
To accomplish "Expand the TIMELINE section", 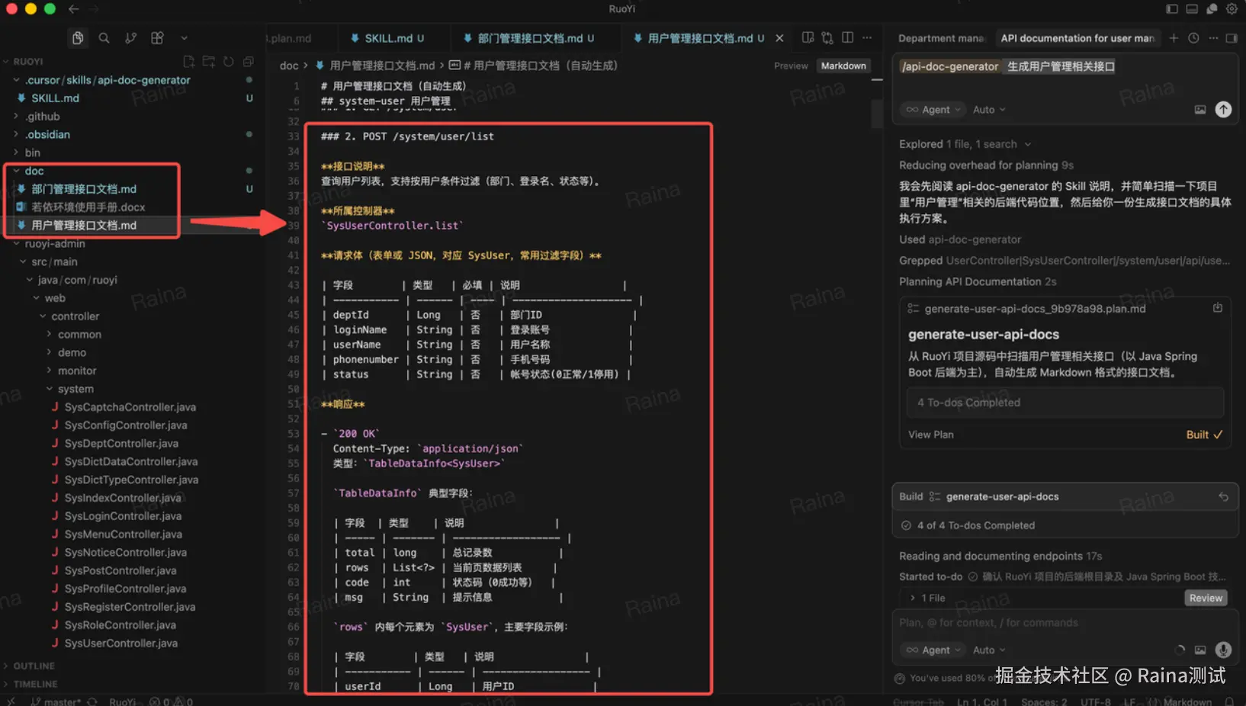I will (x=35, y=684).
